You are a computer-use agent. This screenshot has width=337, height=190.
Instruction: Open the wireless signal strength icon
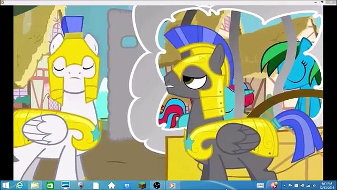pyautogui.click(x=308, y=185)
